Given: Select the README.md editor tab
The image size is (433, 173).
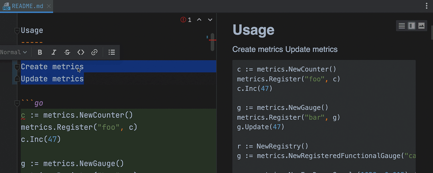Looking at the screenshot, I should click(27, 6).
